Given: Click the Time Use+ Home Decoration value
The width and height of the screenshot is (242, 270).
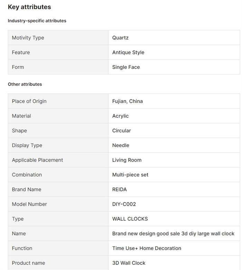Looking at the screenshot, I should (147, 248).
